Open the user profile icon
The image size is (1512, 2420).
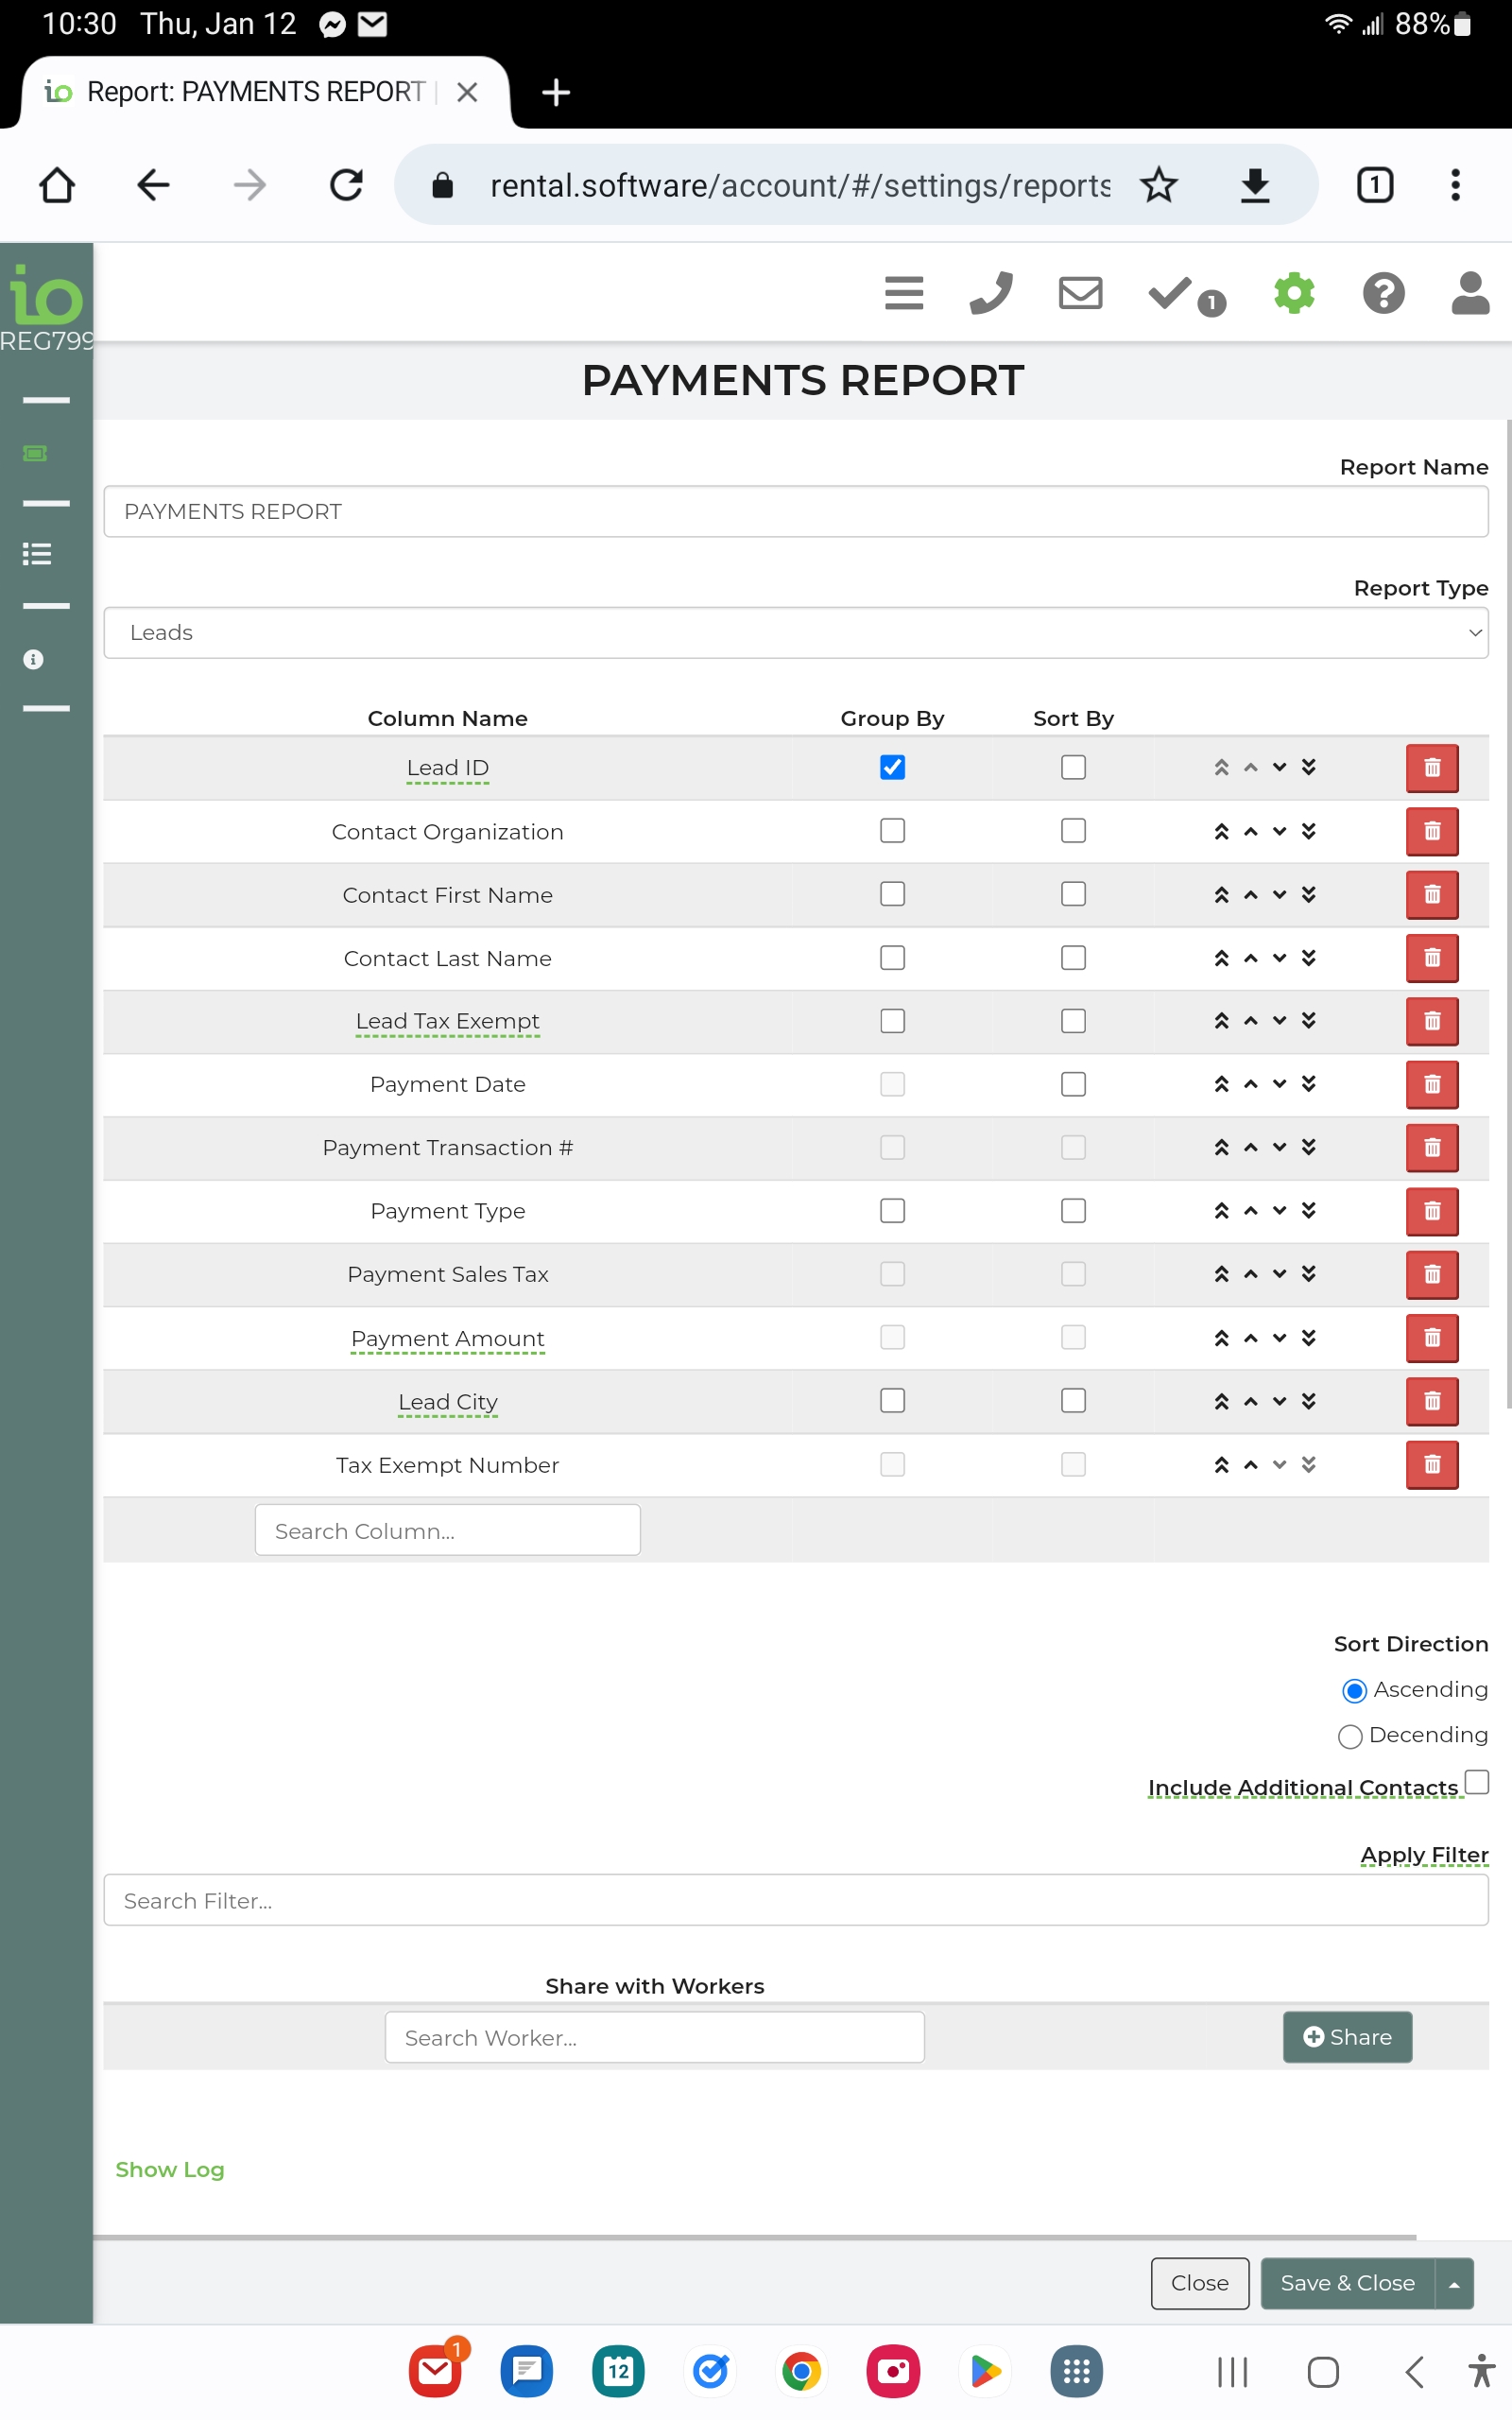click(1469, 293)
